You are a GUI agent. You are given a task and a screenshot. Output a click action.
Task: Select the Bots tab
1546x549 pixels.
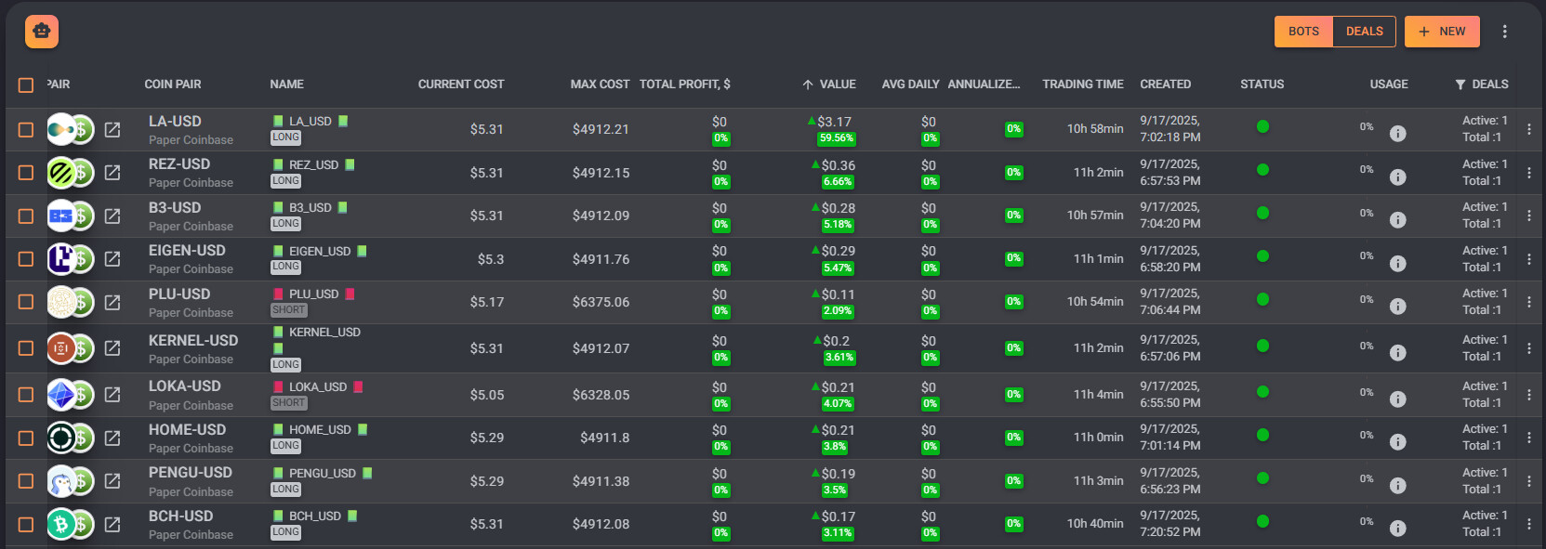[1303, 32]
